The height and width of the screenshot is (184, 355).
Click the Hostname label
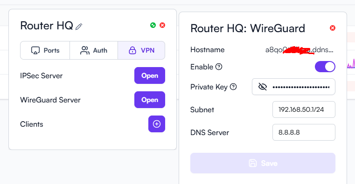point(208,50)
